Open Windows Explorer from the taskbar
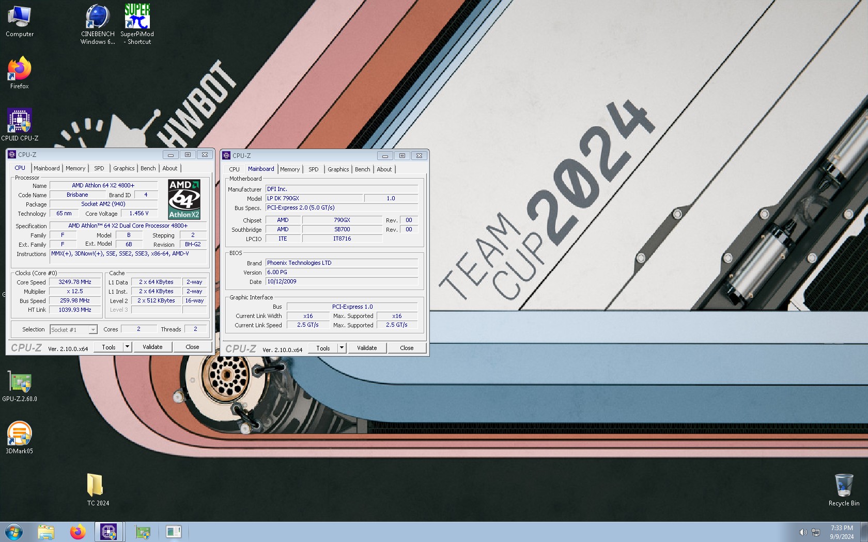 click(x=46, y=532)
